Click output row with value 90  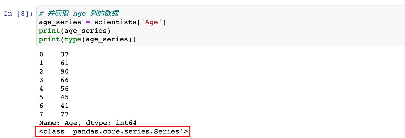pyautogui.click(x=54, y=72)
